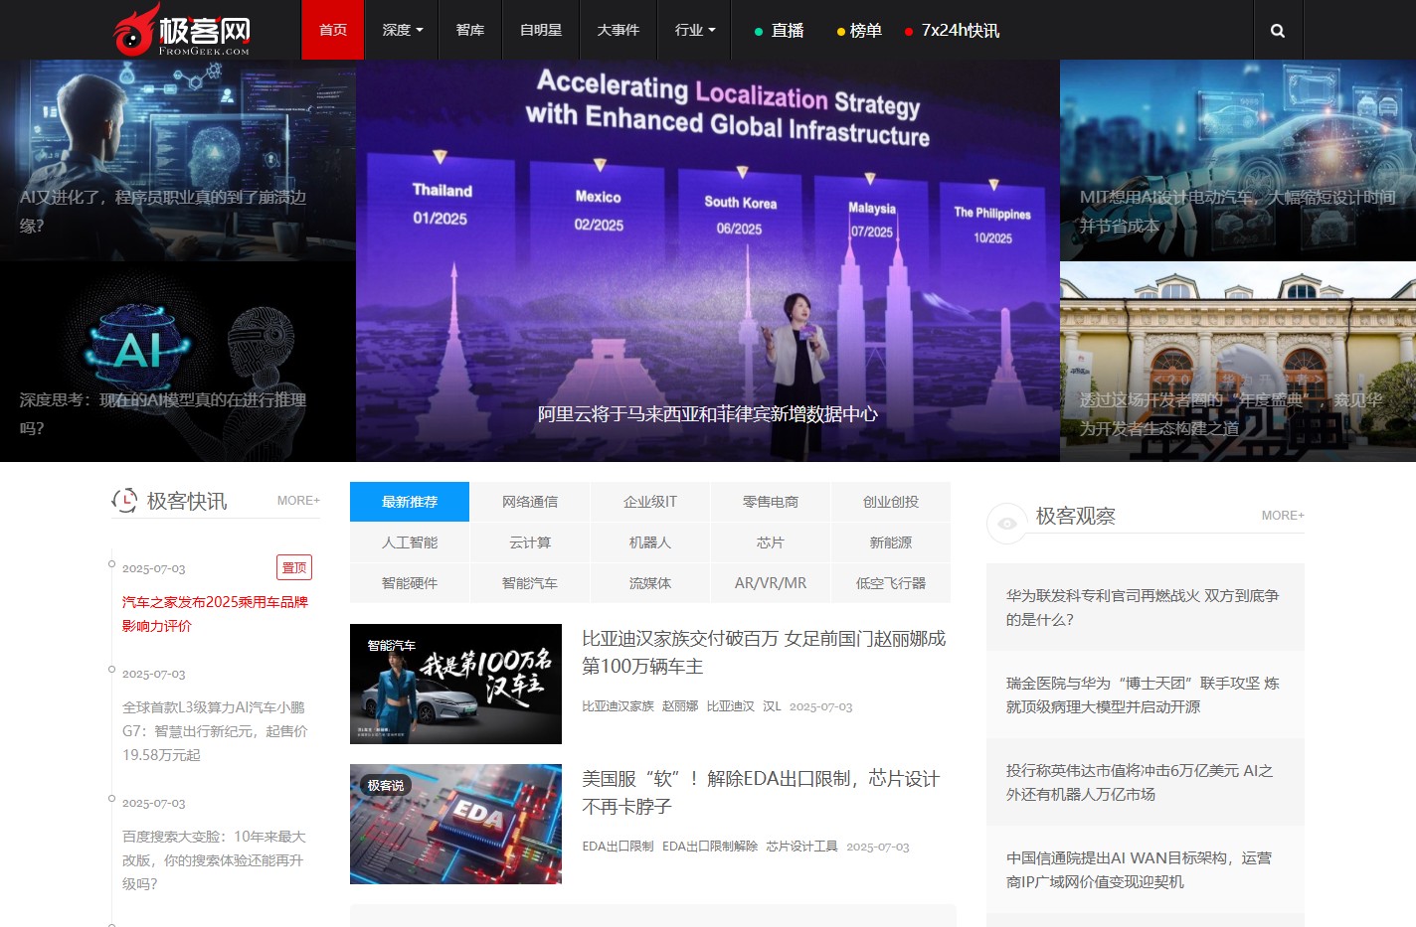1416x927 pixels.
Task: Open the EDA chip article thumbnail
Action: 455,824
